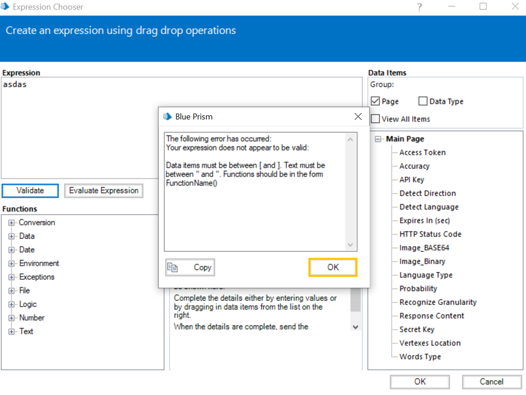
Task: Select the Words Type data item
Action: (420, 357)
